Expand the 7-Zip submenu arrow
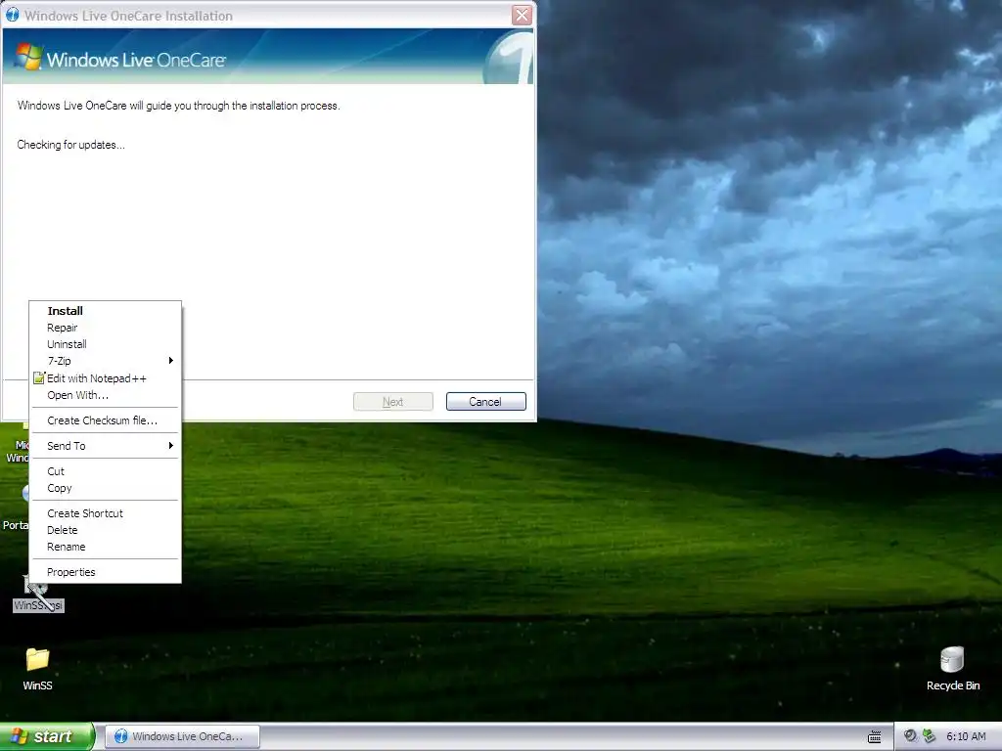 [170, 361]
